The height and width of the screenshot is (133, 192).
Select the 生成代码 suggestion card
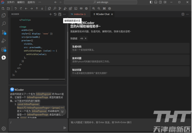pos(130,48)
